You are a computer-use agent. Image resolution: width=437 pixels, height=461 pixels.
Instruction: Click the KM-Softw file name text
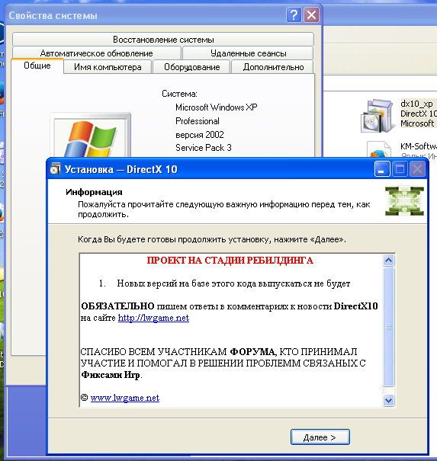[419, 146]
